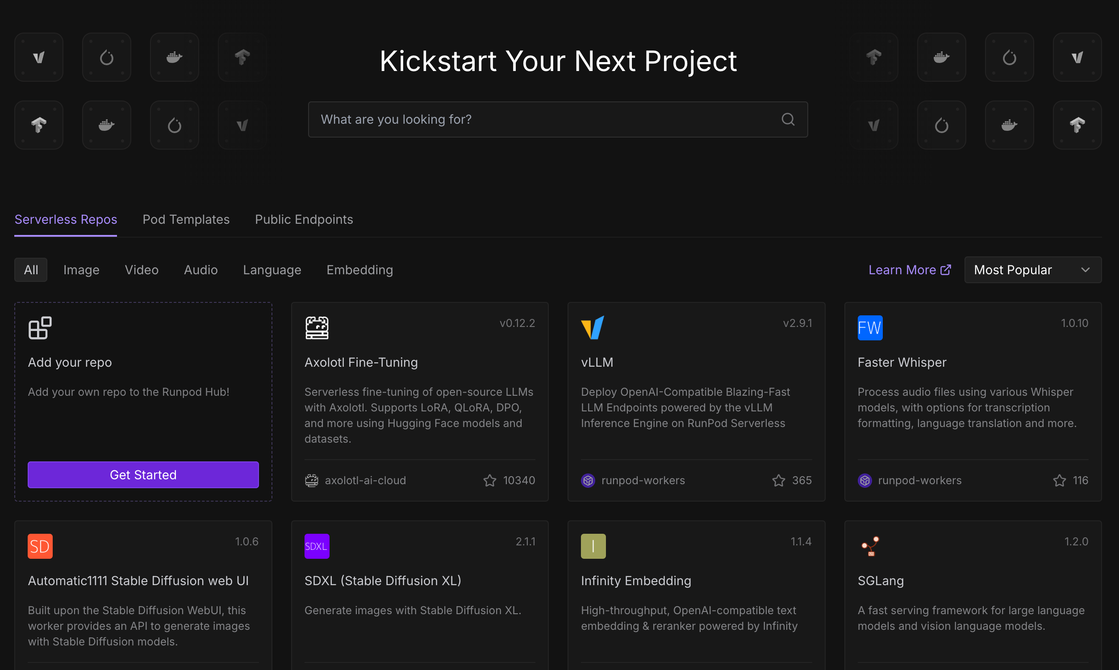Click the purple SDXL card icon
The width and height of the screenshot is (1119, 670).
[317, 546]
